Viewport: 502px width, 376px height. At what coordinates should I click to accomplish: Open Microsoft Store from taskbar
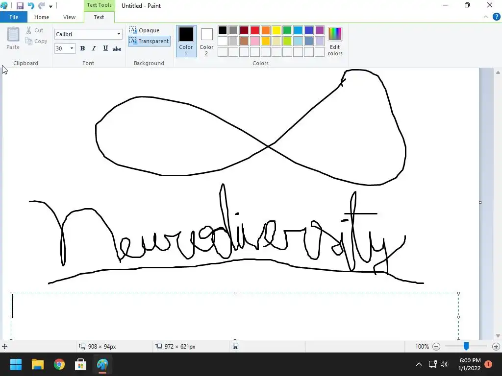(x=81, y=364)
